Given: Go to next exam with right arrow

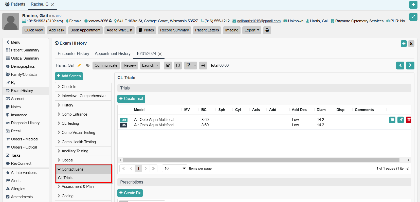Looking at the screenshot, I should tap(410, 65).
